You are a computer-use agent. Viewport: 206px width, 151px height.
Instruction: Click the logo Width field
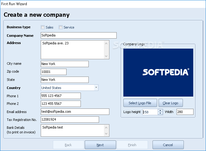click(185, 112)
